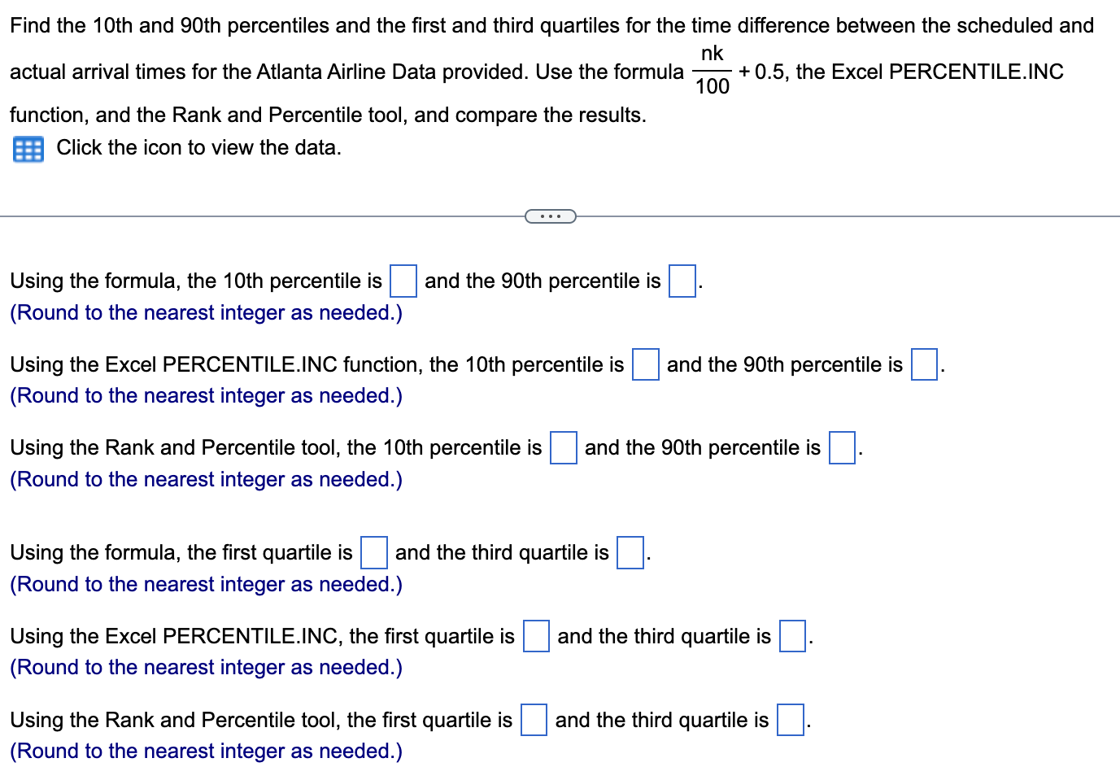Click the rounding note below Rank tool percentiles
The width and height of the screenshot is (1120, 780).
pos(205,479)
